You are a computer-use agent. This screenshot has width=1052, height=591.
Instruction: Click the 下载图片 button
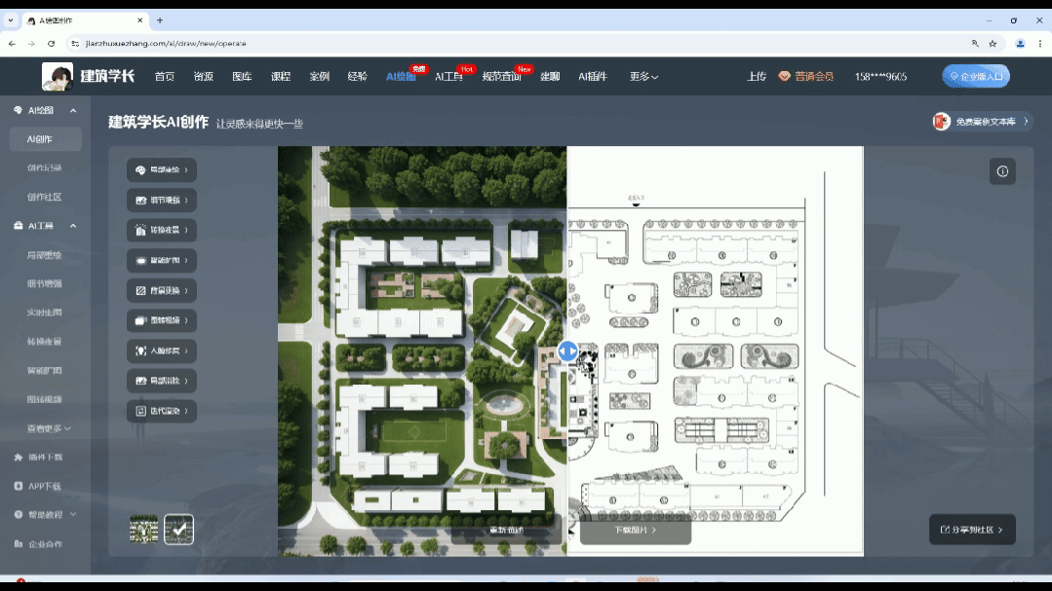point(636,530)
